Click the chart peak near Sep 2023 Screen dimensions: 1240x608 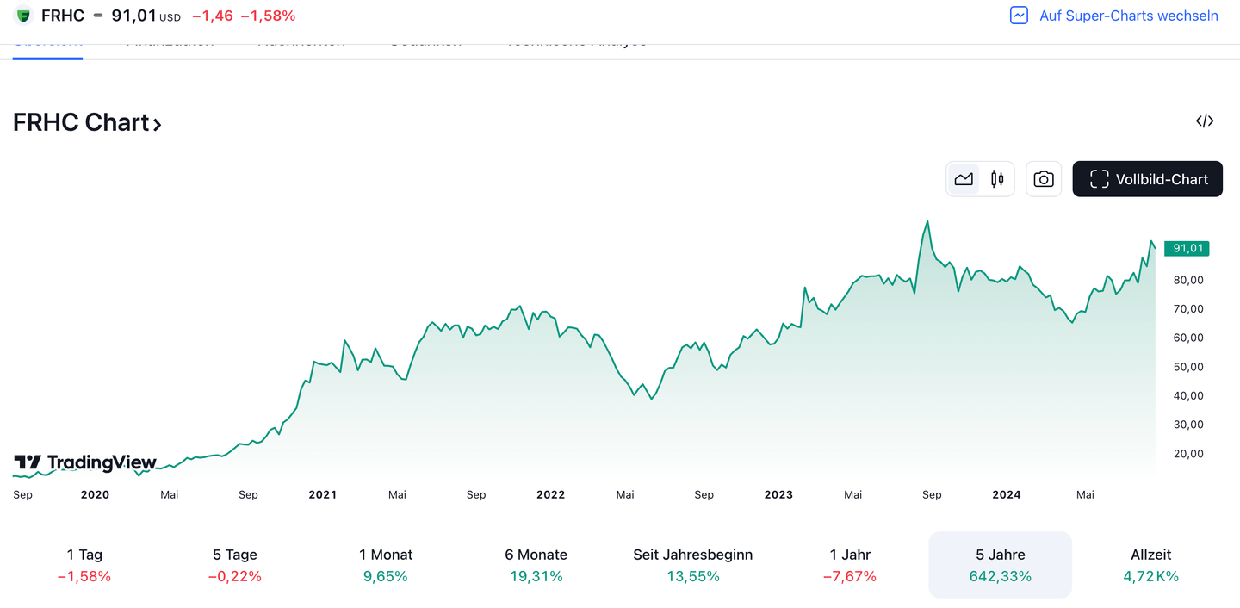pyautogui.click(x=927, y=222)
